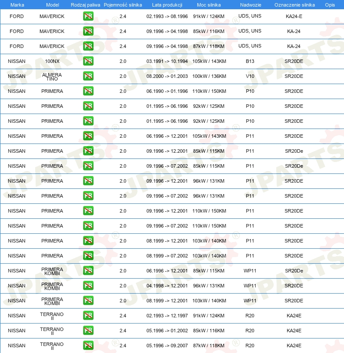The image size is (344, 353).
Task: Select the petrol icon in the Nissan 100NX row
Action: coord(88,61)
